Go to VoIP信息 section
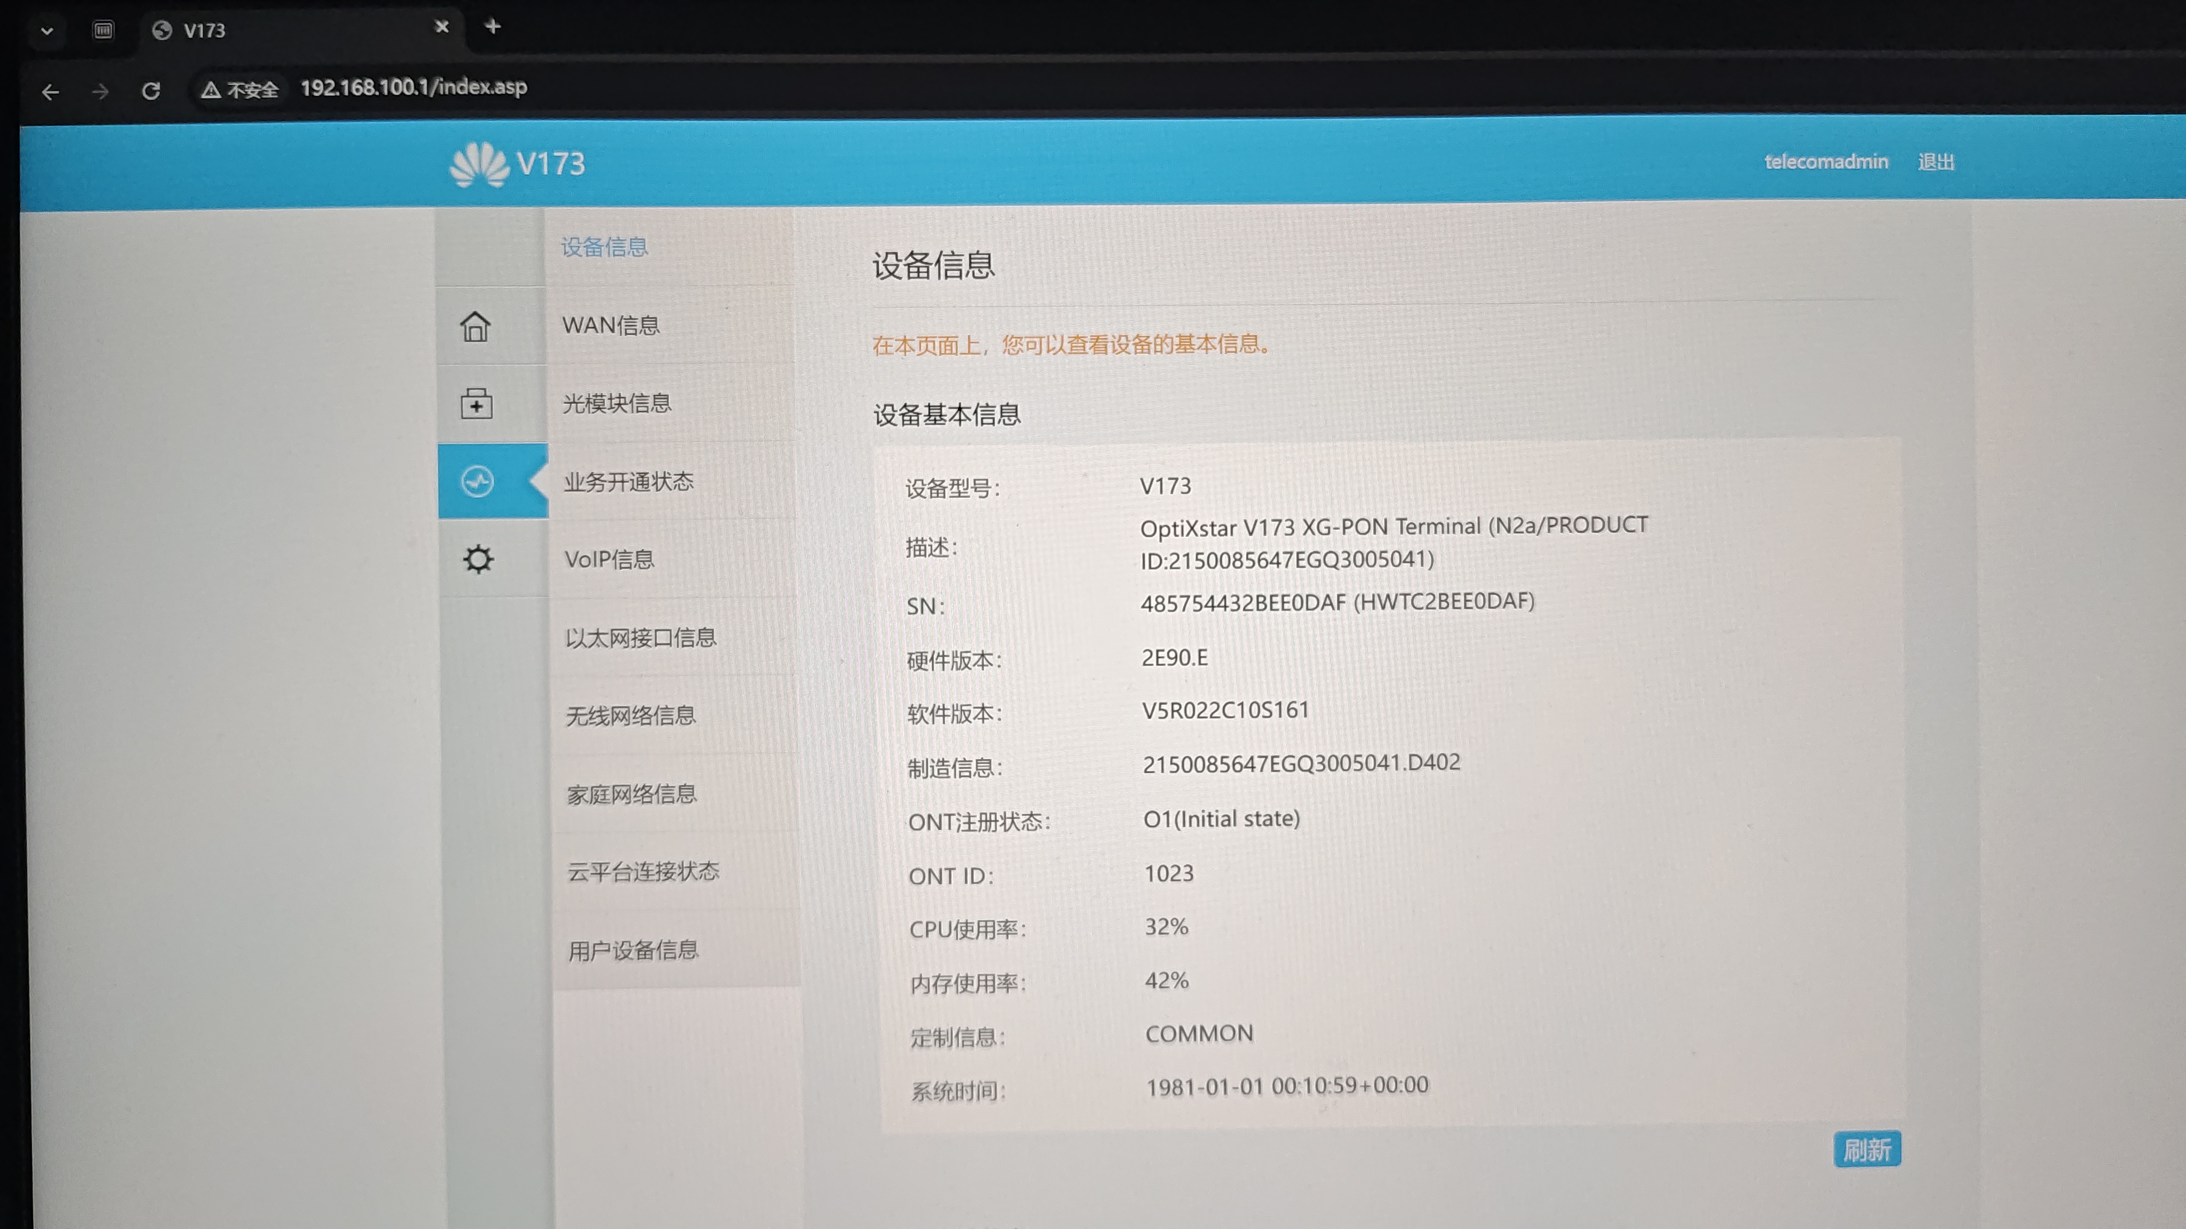The image size is (2186, 1229). tap(609, 560)
